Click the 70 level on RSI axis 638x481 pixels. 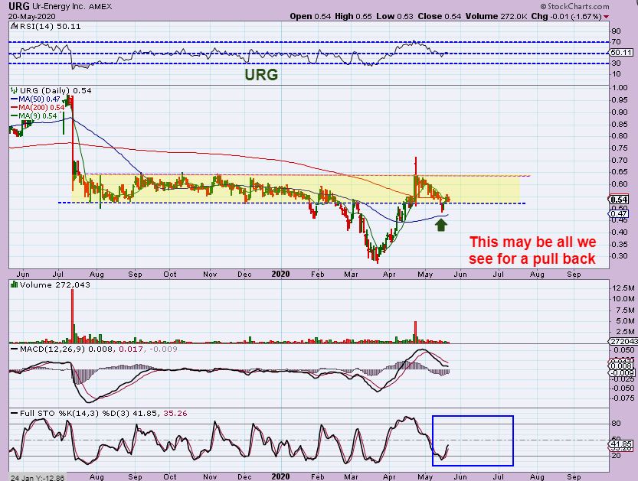616,42
